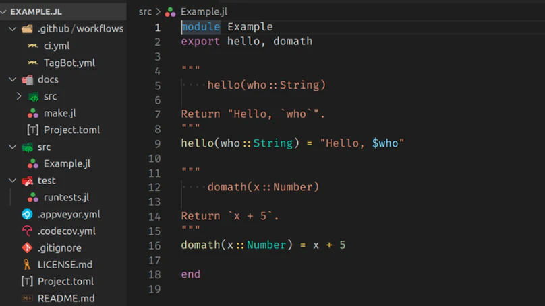Click the green String type on line 9
Screen dimensions: 545x306
click(273, 143)
